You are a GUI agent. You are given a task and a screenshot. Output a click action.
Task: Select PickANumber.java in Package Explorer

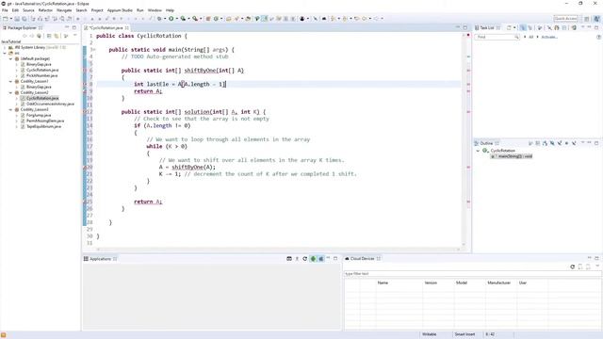click(x=41, y=75)
